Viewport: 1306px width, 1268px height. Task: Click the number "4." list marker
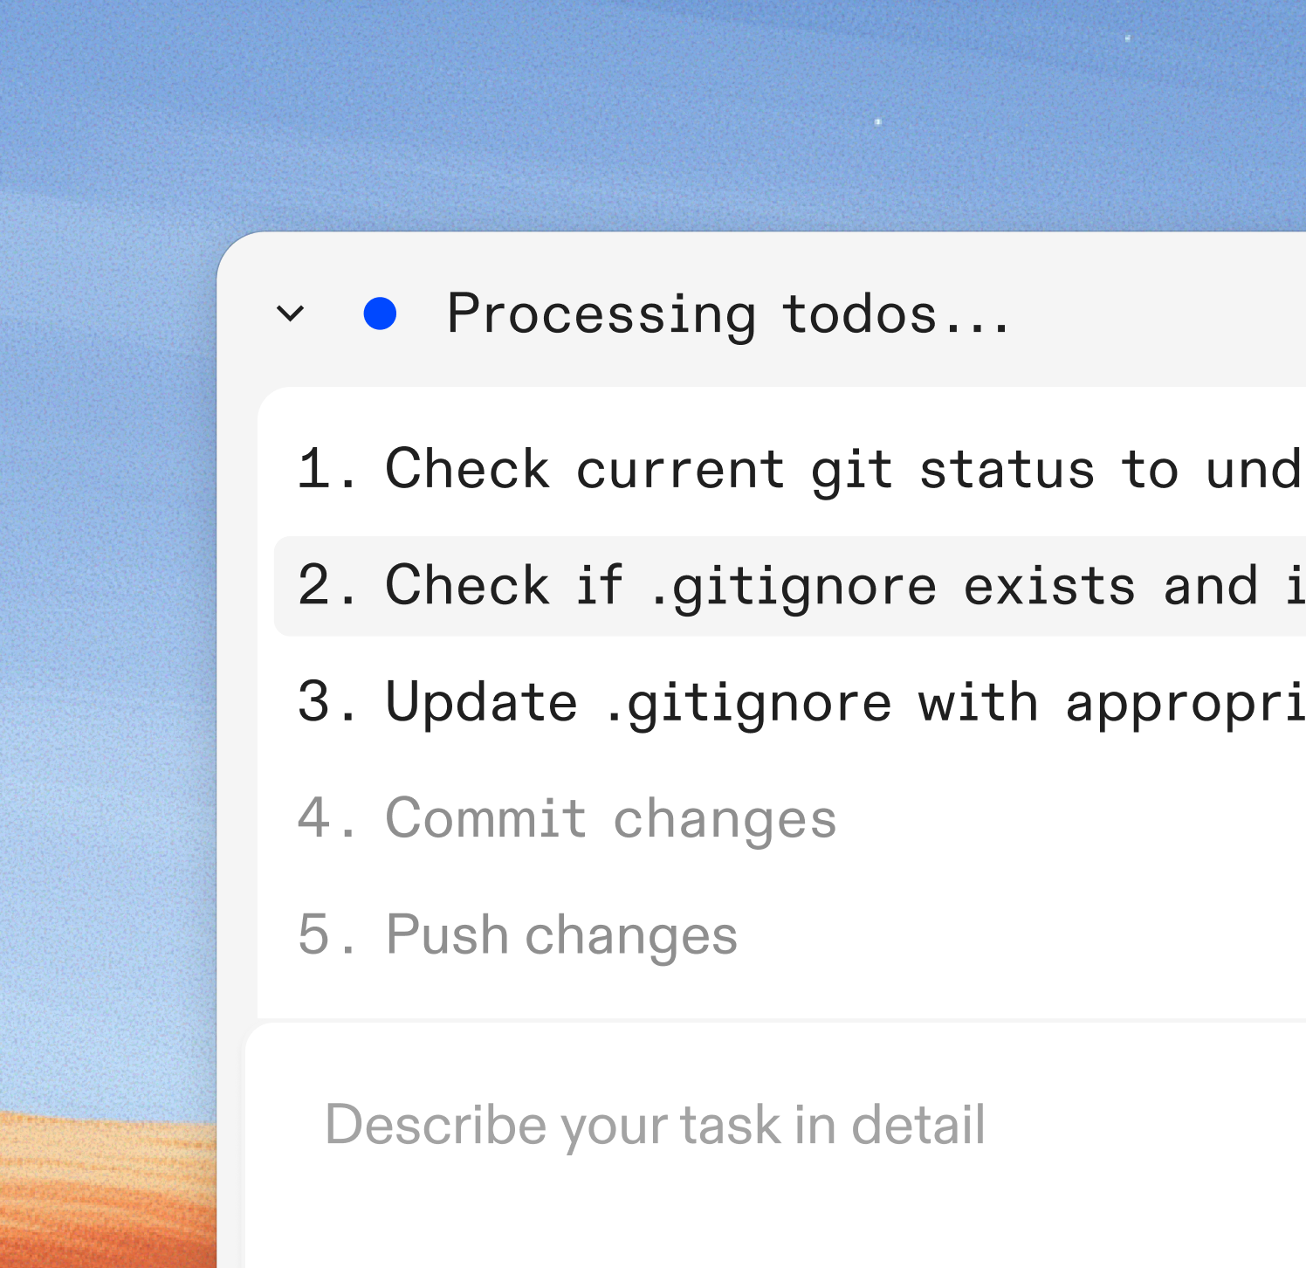[x=326, y=818]
